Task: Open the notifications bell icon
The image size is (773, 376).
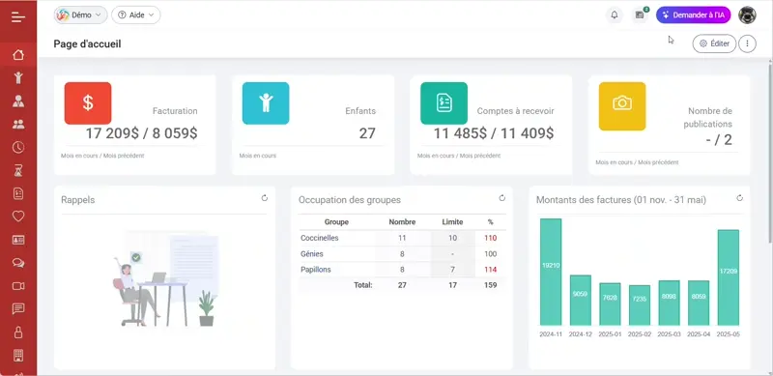Action: 615,14
